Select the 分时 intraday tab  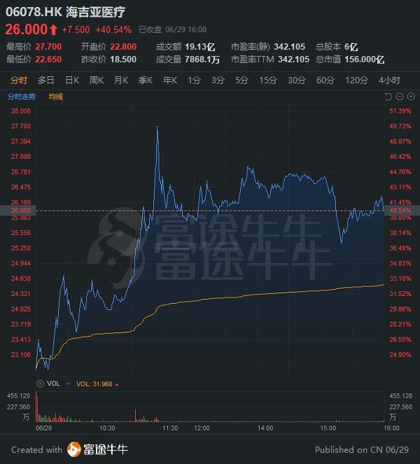click(x=19, y=80)
